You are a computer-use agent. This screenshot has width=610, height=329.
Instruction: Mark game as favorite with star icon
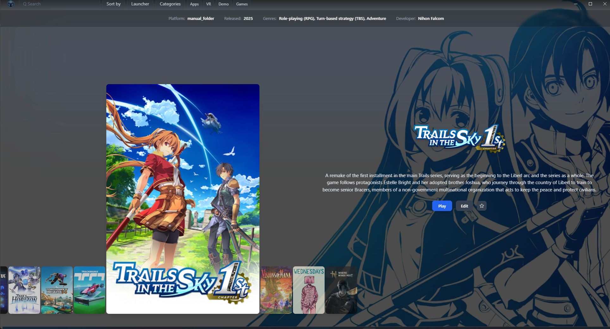tap(482, 206)
